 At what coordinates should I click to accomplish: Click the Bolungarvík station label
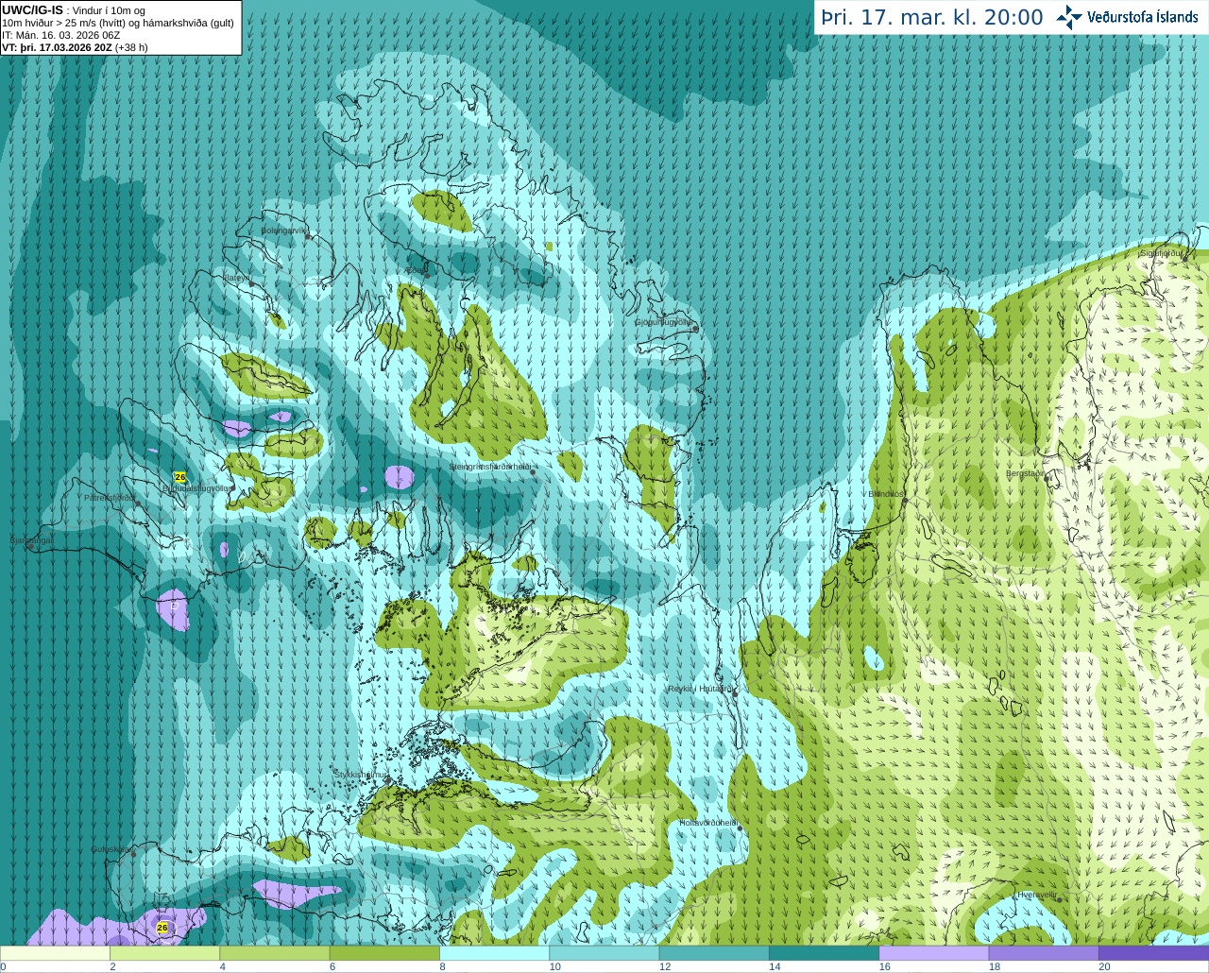pyautogui.click(x=284, y=230)
